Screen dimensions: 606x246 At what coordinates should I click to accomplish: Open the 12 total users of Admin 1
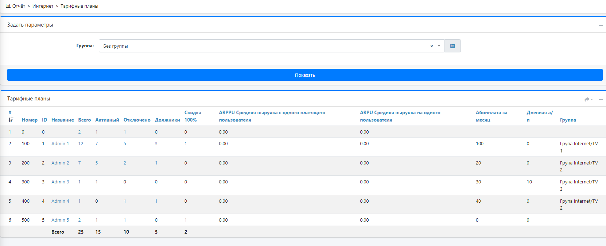(x=81, y=144)
